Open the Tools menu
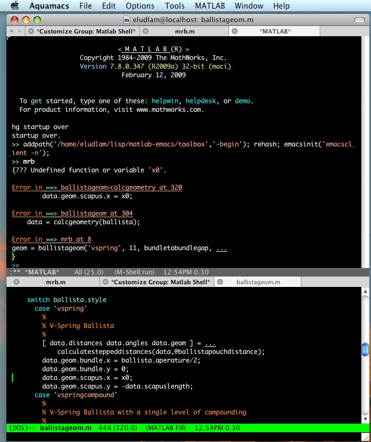Screen dimensions: 371x442 [174, 6]
